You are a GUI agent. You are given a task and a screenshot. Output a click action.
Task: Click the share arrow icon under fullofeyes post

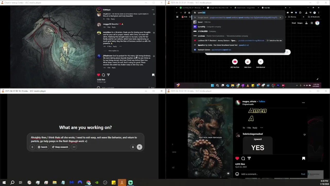point(108,75)
